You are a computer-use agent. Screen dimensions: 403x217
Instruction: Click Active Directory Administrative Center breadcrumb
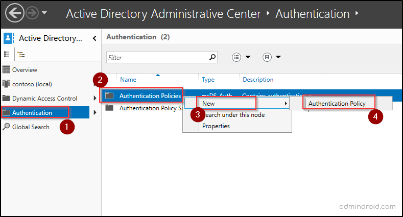click(163, 14)
